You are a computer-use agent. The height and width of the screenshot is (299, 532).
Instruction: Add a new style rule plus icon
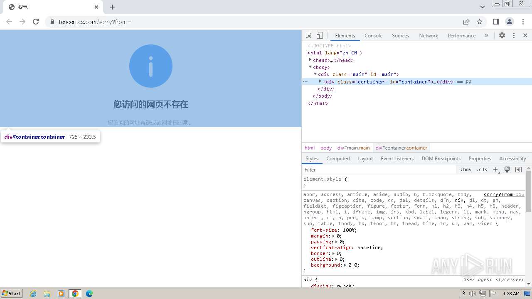coord(495,170)
